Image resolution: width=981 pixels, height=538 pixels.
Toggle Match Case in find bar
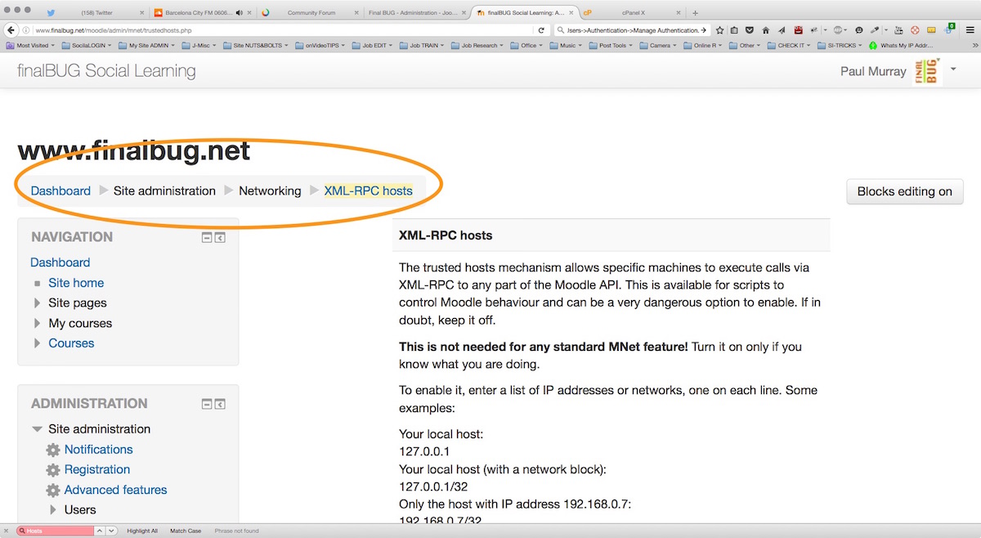pyautogui.click(x=185, y=531)
